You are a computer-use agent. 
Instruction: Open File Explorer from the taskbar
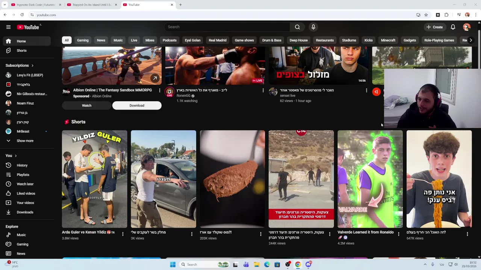(256, 265)
